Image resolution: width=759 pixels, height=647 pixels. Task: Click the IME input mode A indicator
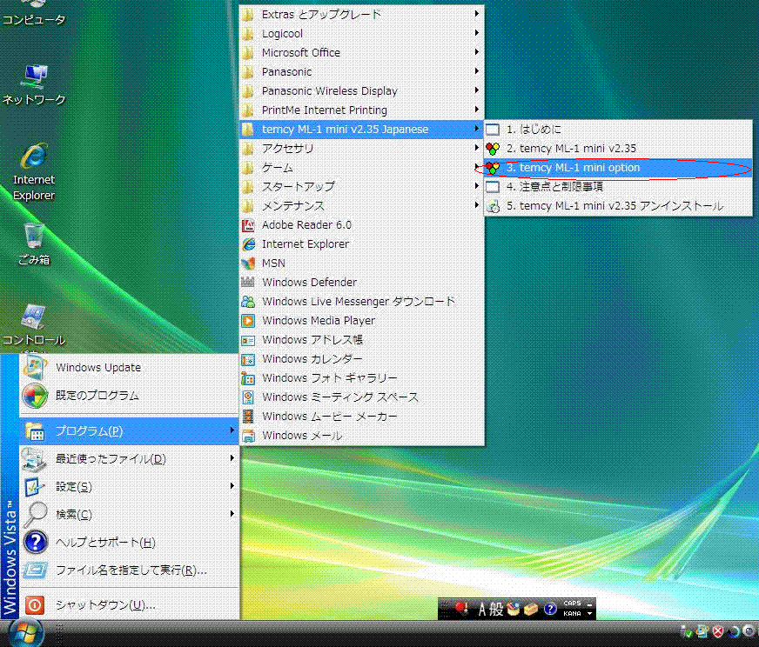tap(481, 609)
